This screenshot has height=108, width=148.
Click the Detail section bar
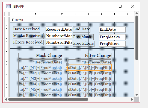[x=72, y=20]
